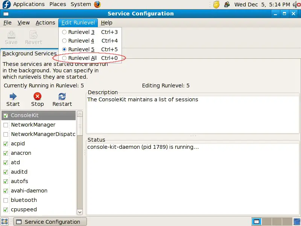
Task: Enable the bluetooth service checkbox
Action: 6,200
